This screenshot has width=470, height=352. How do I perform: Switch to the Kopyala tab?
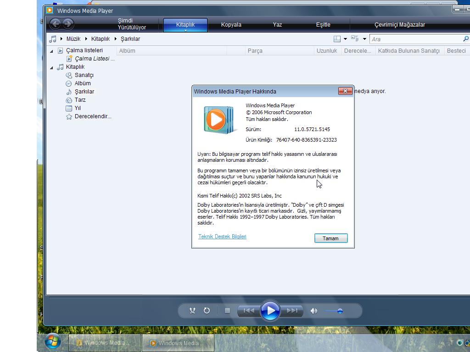tap(231, 25)
